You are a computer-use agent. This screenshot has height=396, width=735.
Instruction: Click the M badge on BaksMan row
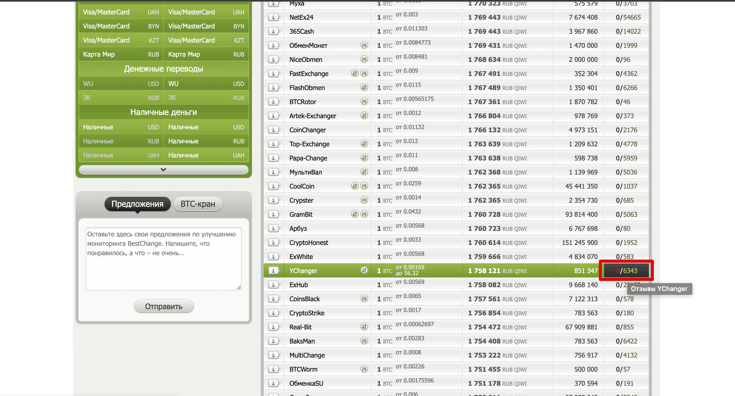(364, 341)
